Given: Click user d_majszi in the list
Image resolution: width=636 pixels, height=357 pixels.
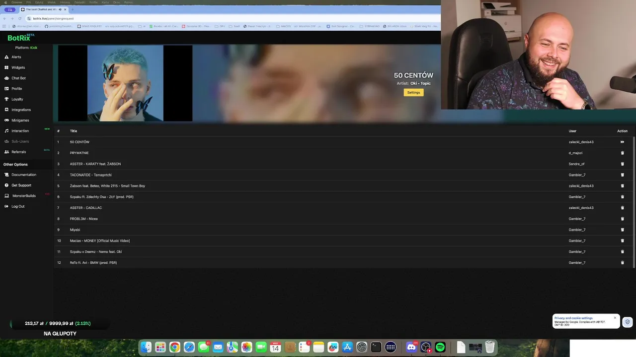Looking at the screenshot, I should 575,153.
